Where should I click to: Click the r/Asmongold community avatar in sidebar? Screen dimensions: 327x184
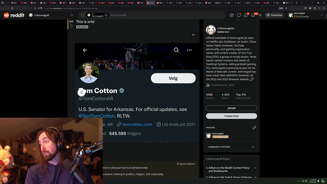coord(211,30)
